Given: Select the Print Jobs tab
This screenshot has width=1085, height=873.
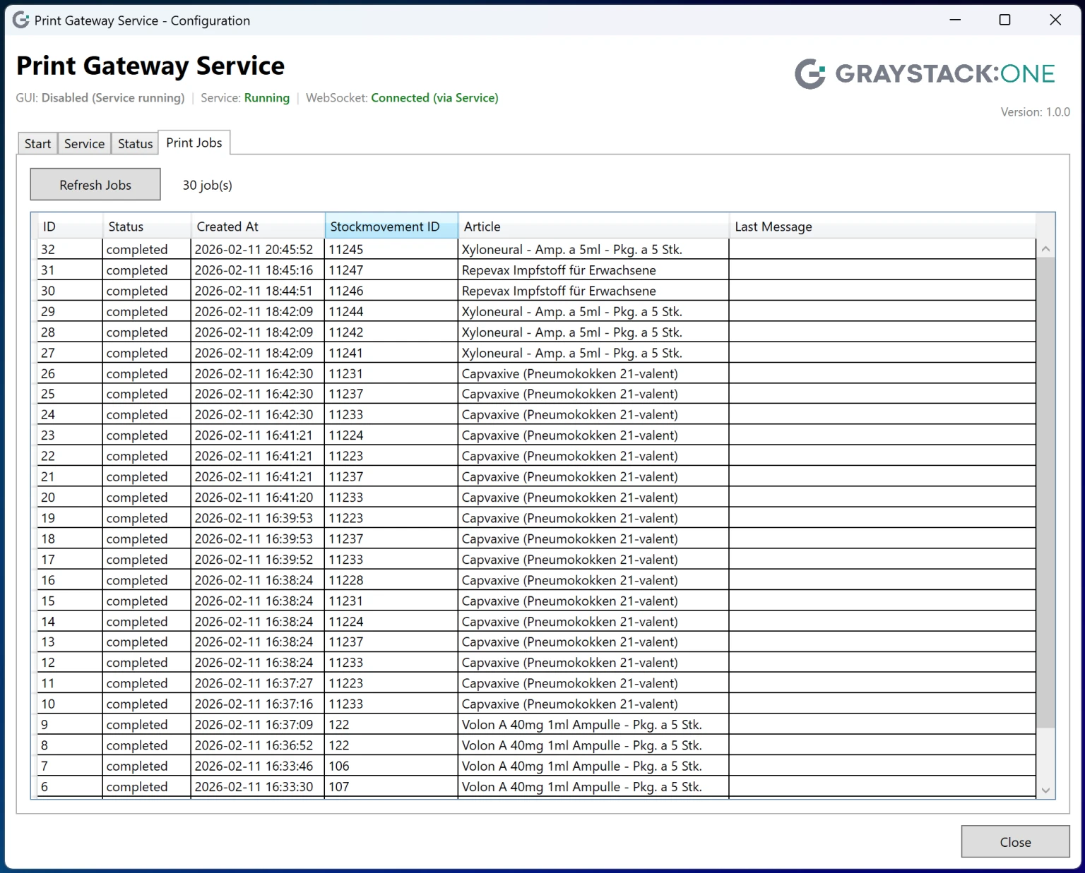Looking at the screenshot, I should click(194, 143).
